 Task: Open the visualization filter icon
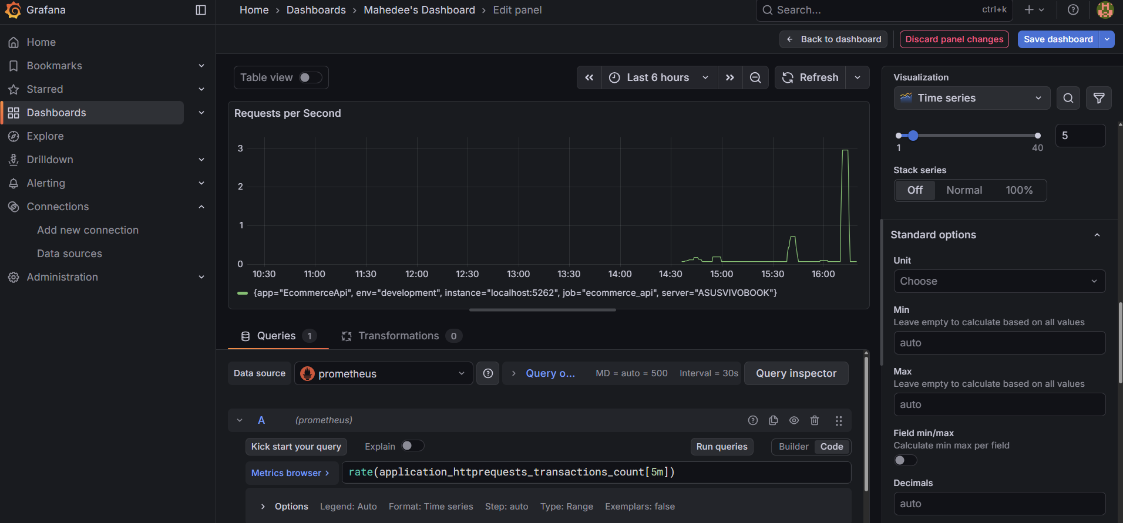1098,98
